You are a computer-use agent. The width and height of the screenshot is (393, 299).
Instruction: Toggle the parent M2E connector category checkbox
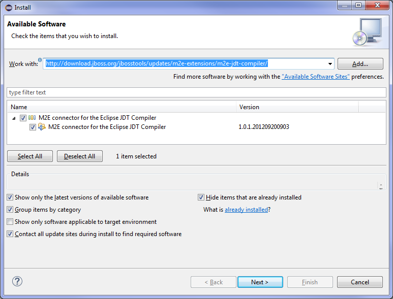[x=23, y=118]
